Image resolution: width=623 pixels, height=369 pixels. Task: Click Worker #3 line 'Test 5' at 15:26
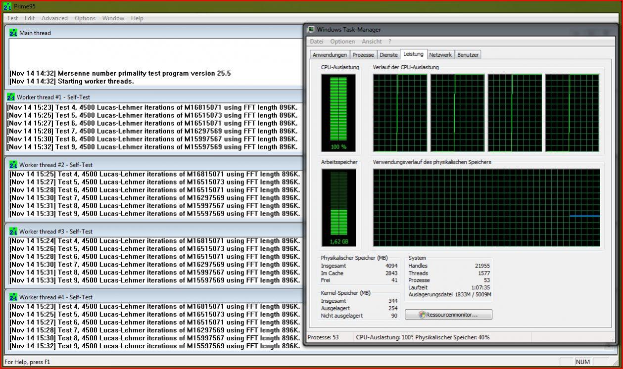[155, 249]
